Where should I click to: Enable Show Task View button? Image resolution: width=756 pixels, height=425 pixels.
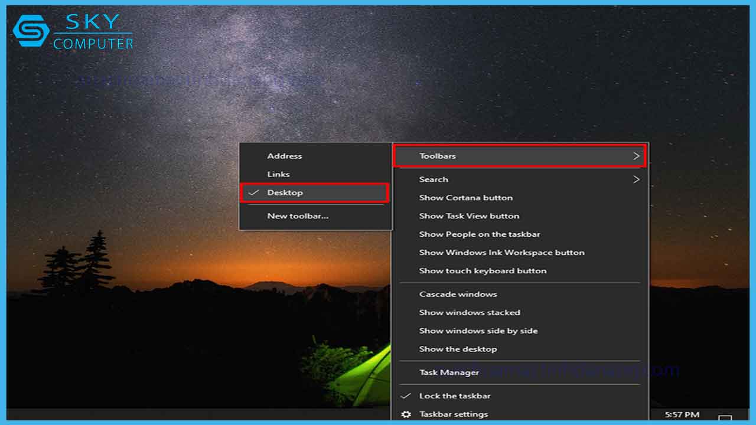click(x=469, y=216)
